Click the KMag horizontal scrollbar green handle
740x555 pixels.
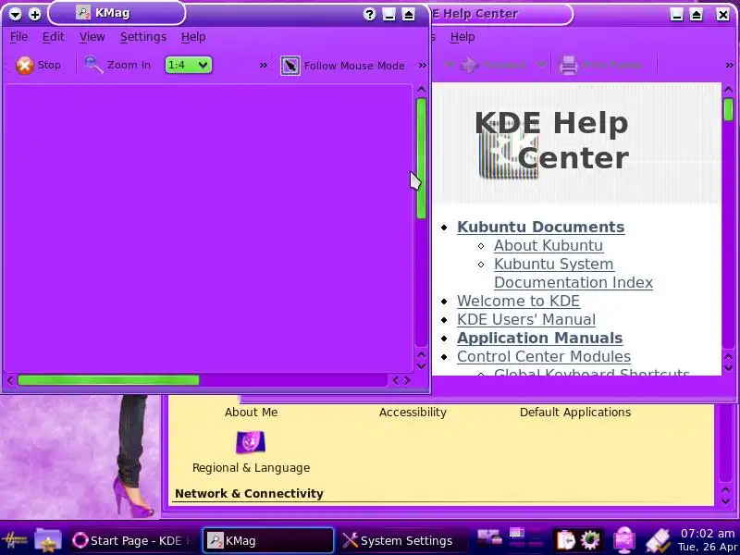coord(108,380)
